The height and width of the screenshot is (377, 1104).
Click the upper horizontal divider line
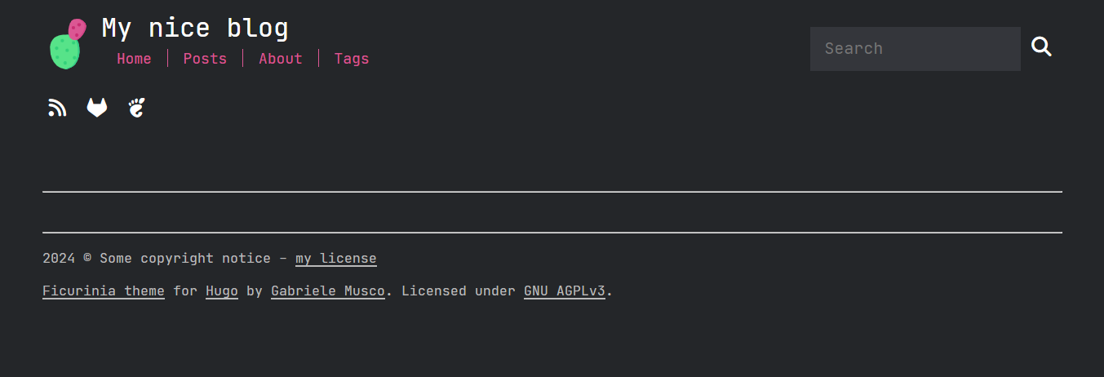pos(552,192)
